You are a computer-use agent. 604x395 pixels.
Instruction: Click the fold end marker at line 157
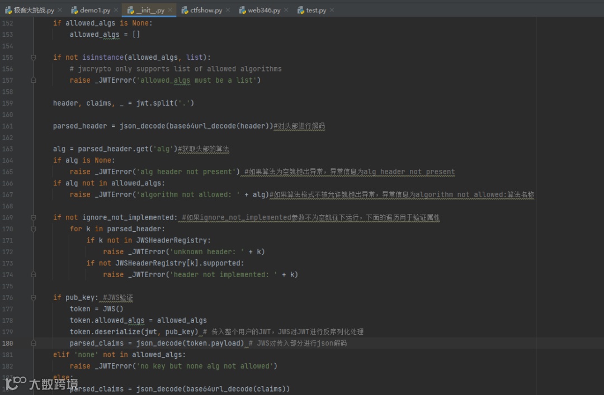[x=34, y=80]
